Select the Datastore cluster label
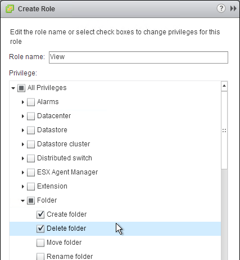Viewport: 240px width, 260px height. (64, 144)
